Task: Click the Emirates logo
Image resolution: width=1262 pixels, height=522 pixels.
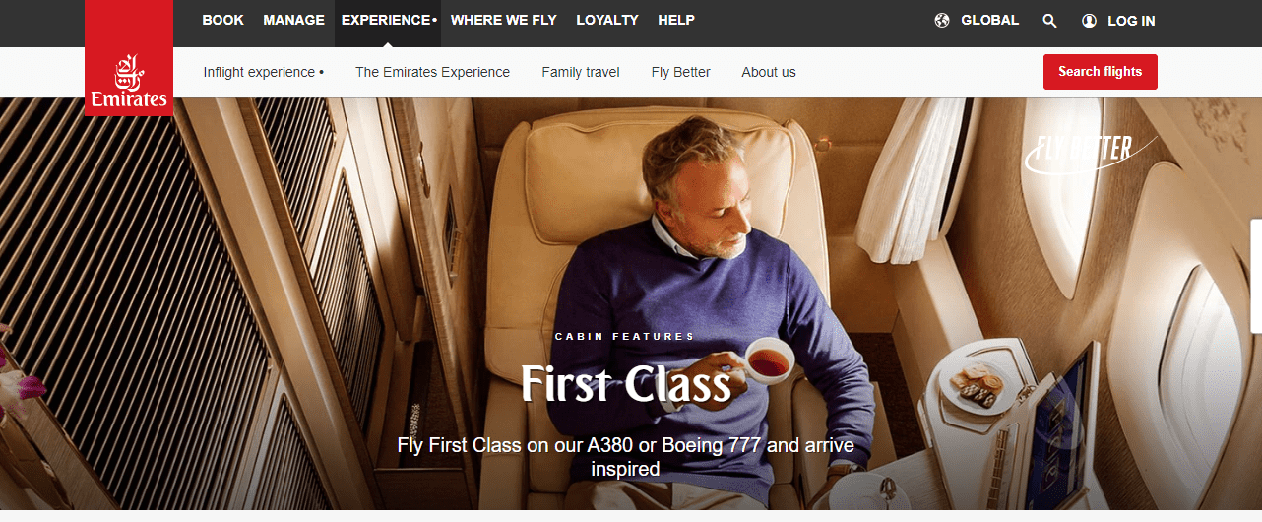Action: tap(129, 58)
